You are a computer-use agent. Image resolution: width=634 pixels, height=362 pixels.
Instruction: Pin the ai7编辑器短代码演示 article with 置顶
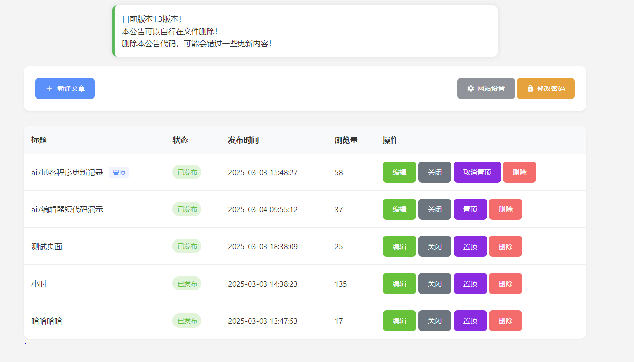click(x=470, y=209)
